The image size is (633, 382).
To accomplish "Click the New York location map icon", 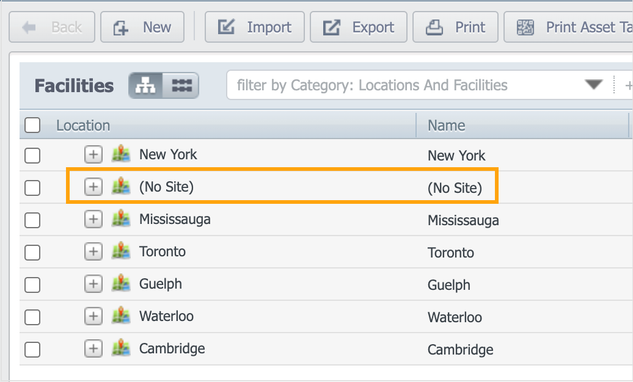I will click(x=121, y=154).
